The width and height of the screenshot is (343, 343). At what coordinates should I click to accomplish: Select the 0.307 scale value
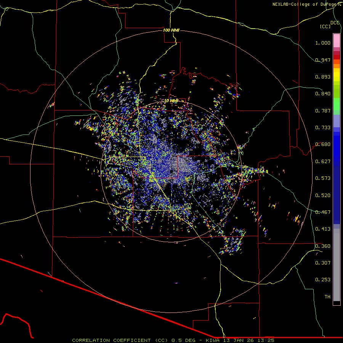pos(323,263)
